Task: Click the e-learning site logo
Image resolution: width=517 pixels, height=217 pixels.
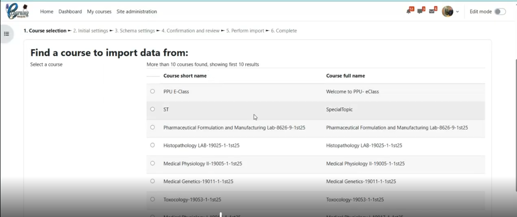Action: (17, 11)
